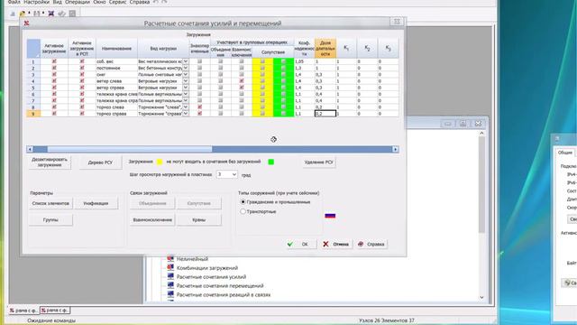This screenshot has height=325, width=577.
Task: Click the icon beside Расчетные сочетания перемещений
Action: point(170,285)
